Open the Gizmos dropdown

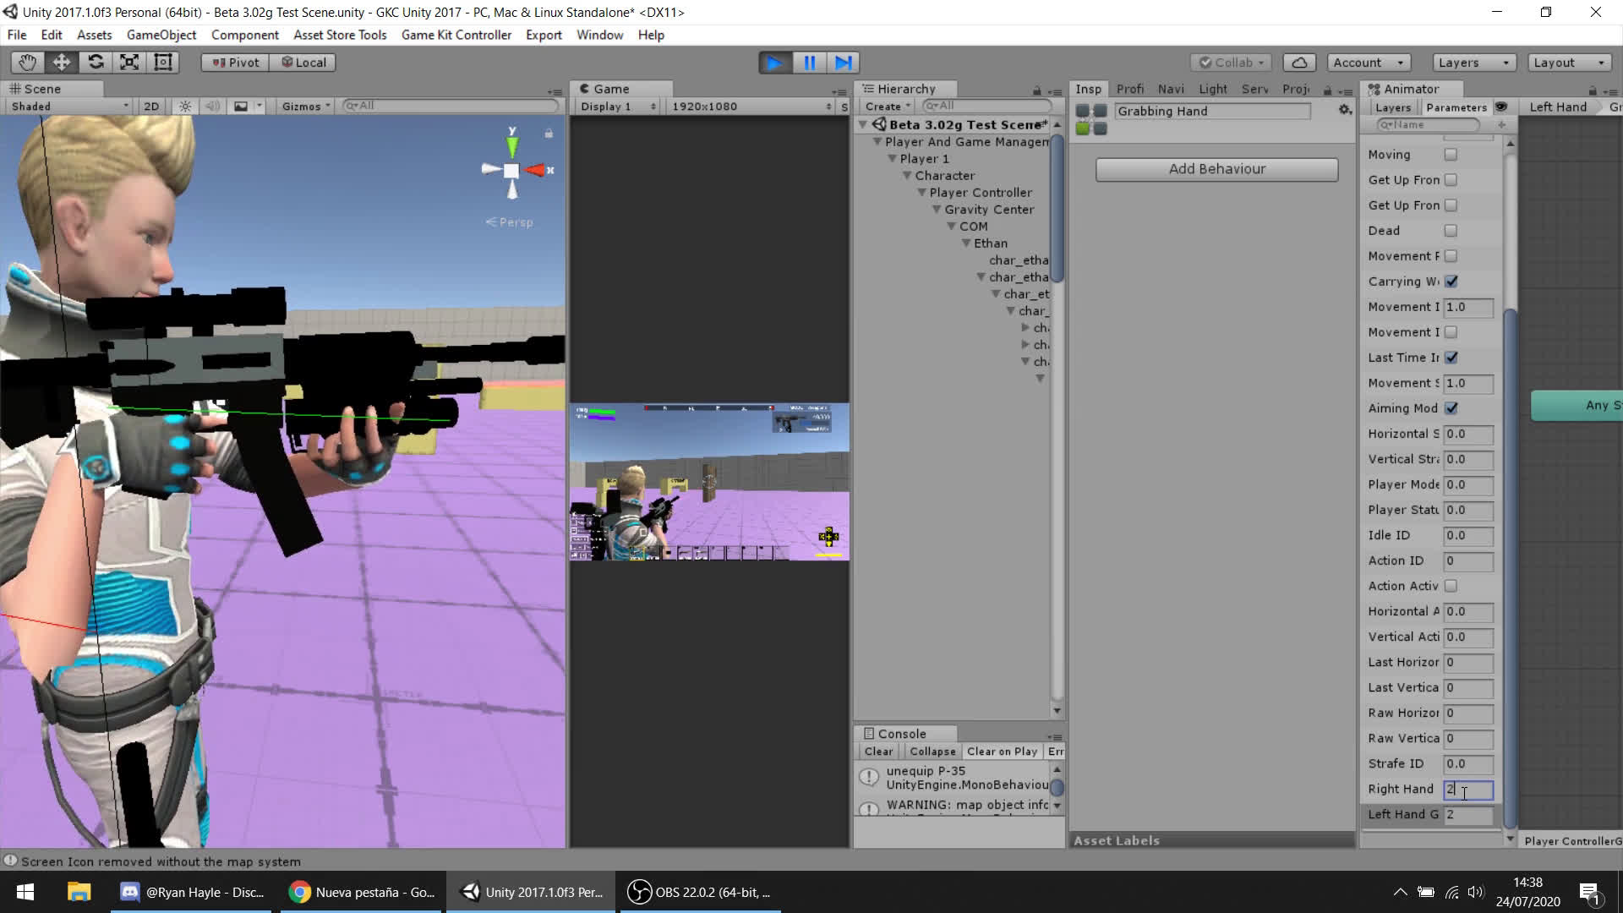click(306, 107)
